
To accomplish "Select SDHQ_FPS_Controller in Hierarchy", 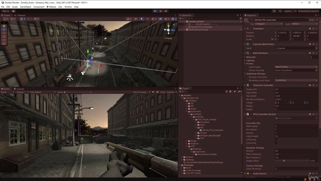I will point(202,27).
